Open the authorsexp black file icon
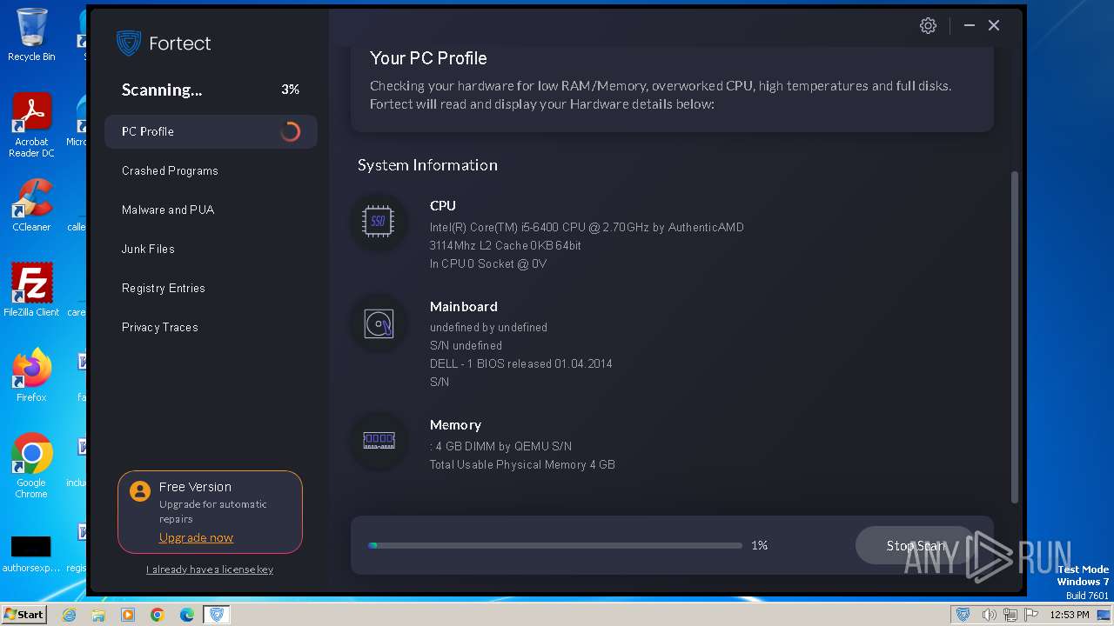This screenshot has width=1114, height=626. [31, 554]
